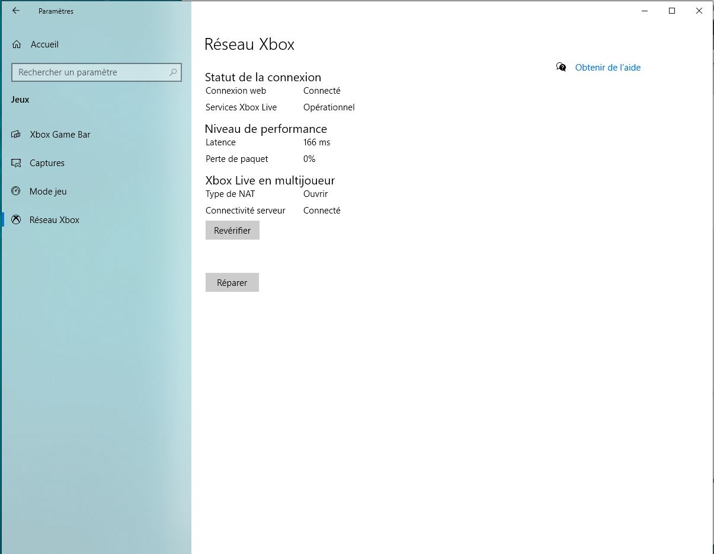Click the Xbox Game Bar icon

tap(17, 135)
